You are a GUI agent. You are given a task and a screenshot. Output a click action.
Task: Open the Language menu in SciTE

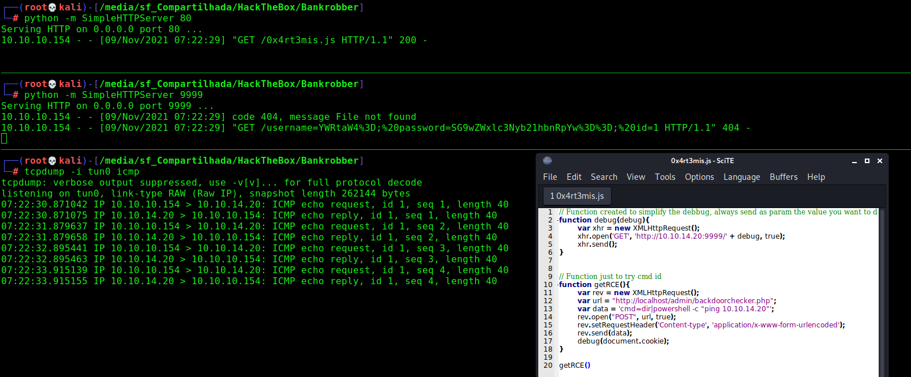click(742, 177)
